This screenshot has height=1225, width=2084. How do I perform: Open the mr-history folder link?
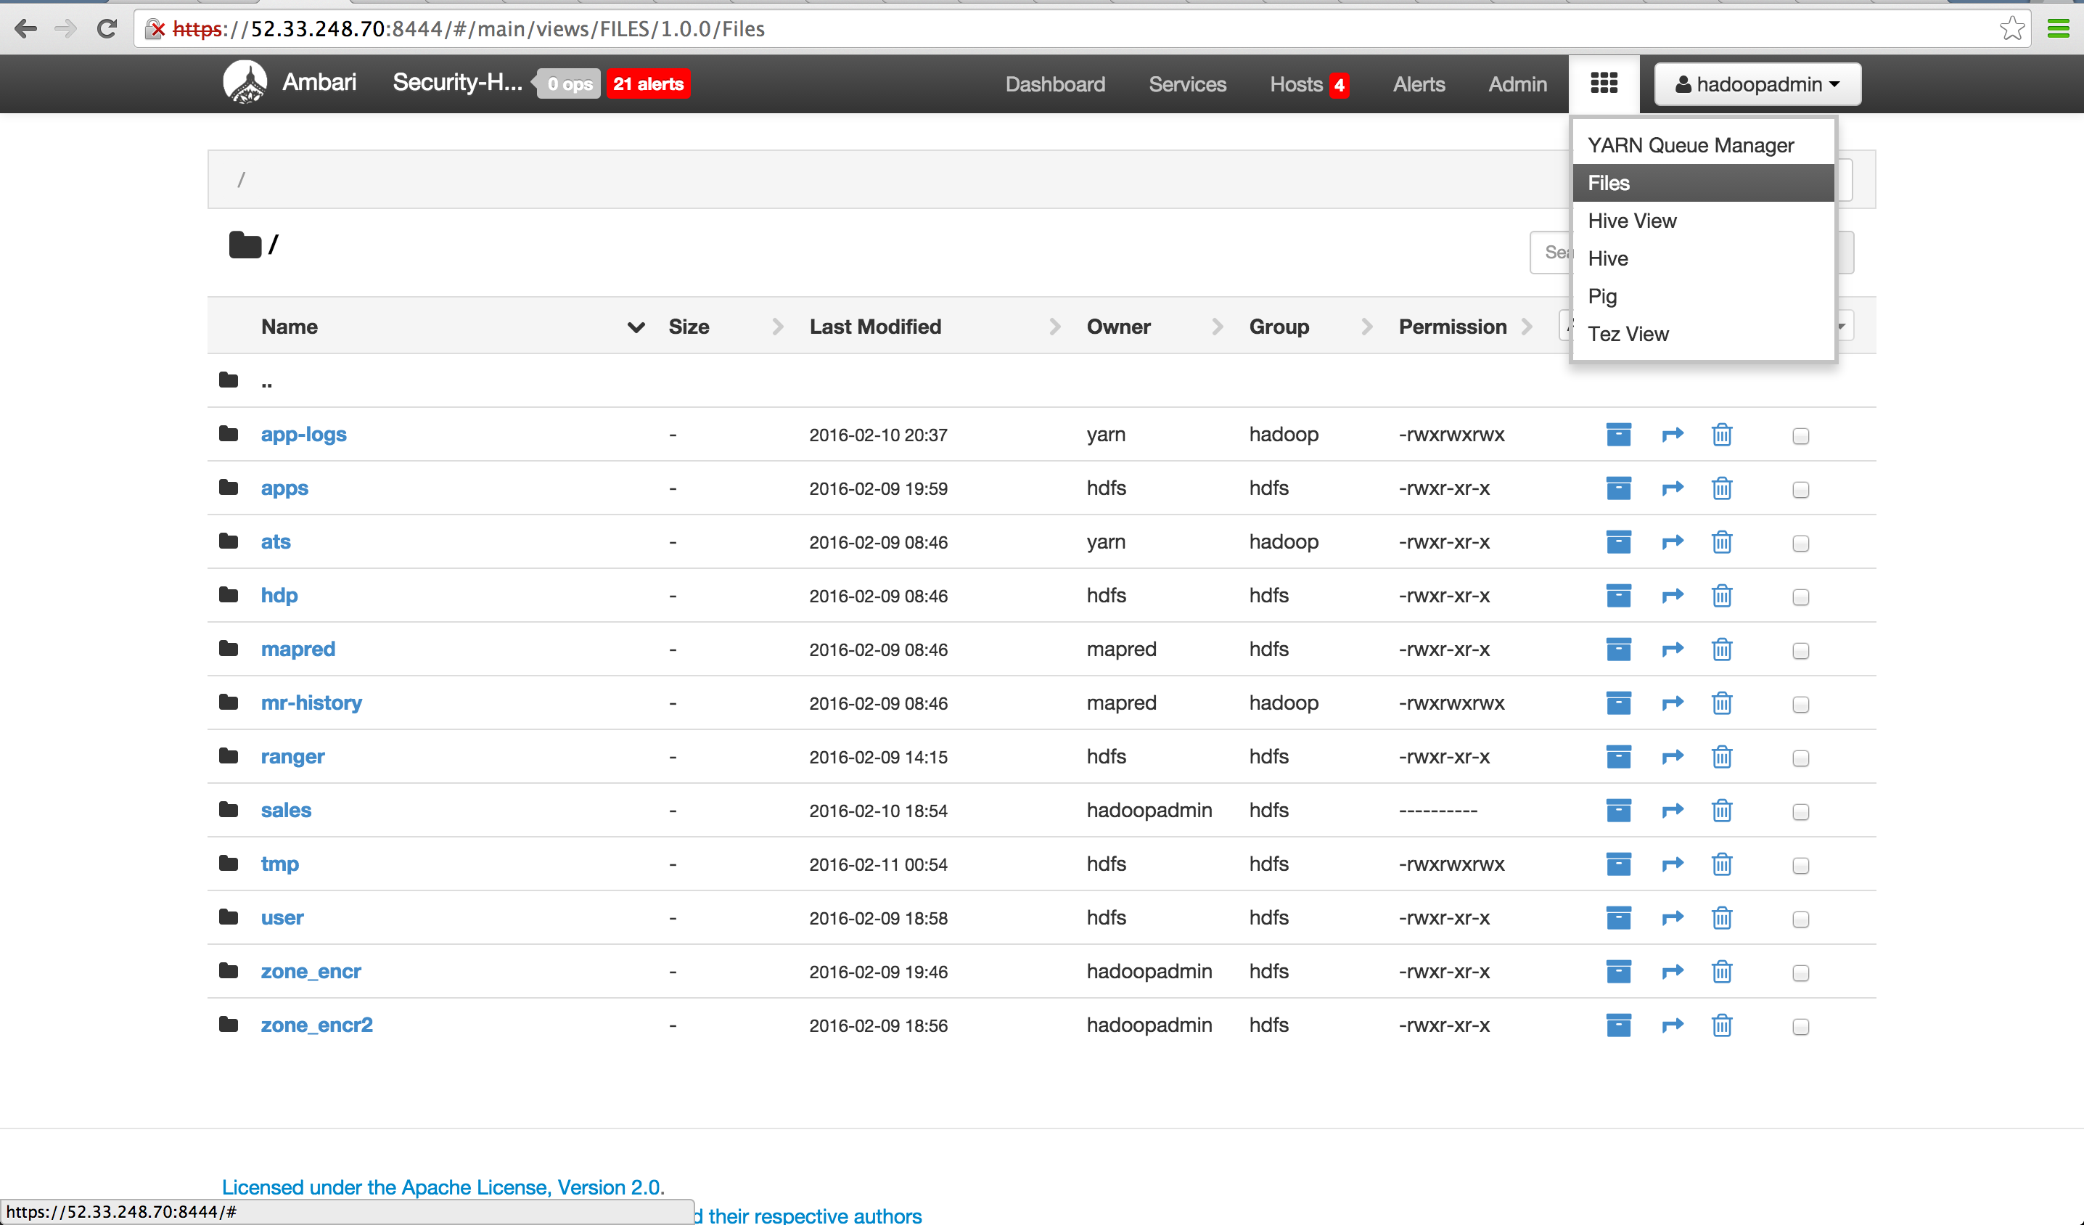(311, 702)
